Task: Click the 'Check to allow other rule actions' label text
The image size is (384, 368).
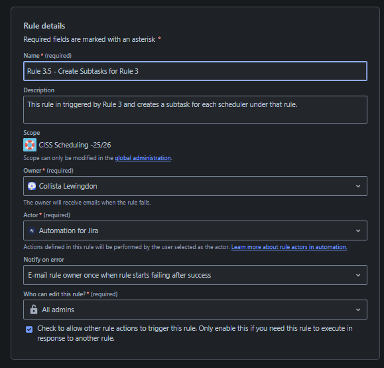Action: (195, 333)
